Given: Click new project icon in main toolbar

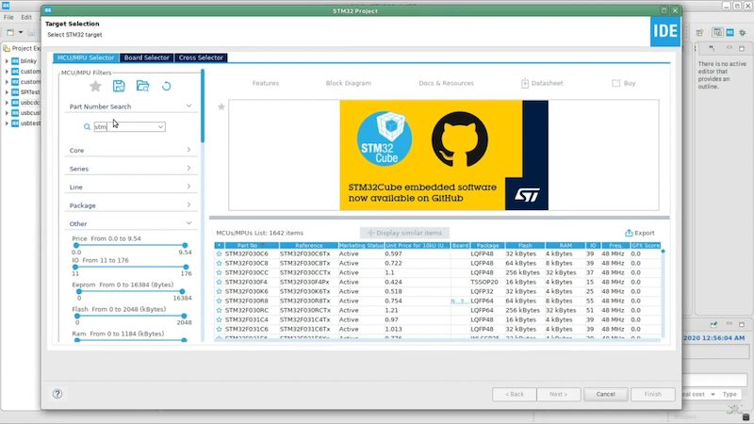Looking at the screenshot, I should [10, 32].
